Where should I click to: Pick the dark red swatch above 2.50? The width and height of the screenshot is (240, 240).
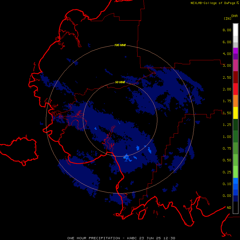click(235, 77)
